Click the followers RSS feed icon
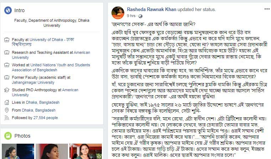The width and height of the screenshot is (271, 159). [6, 118]
